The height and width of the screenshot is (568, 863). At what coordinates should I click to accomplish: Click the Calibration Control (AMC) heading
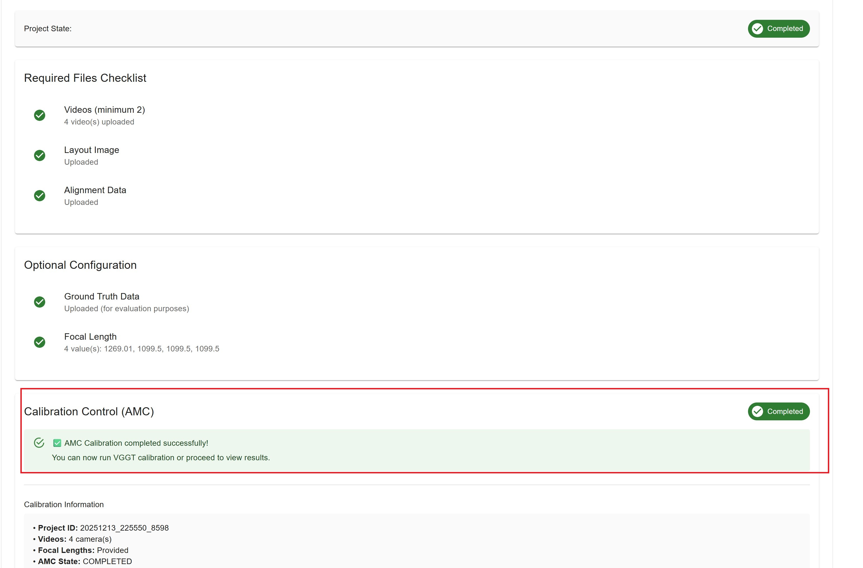(x=89, y=412)
